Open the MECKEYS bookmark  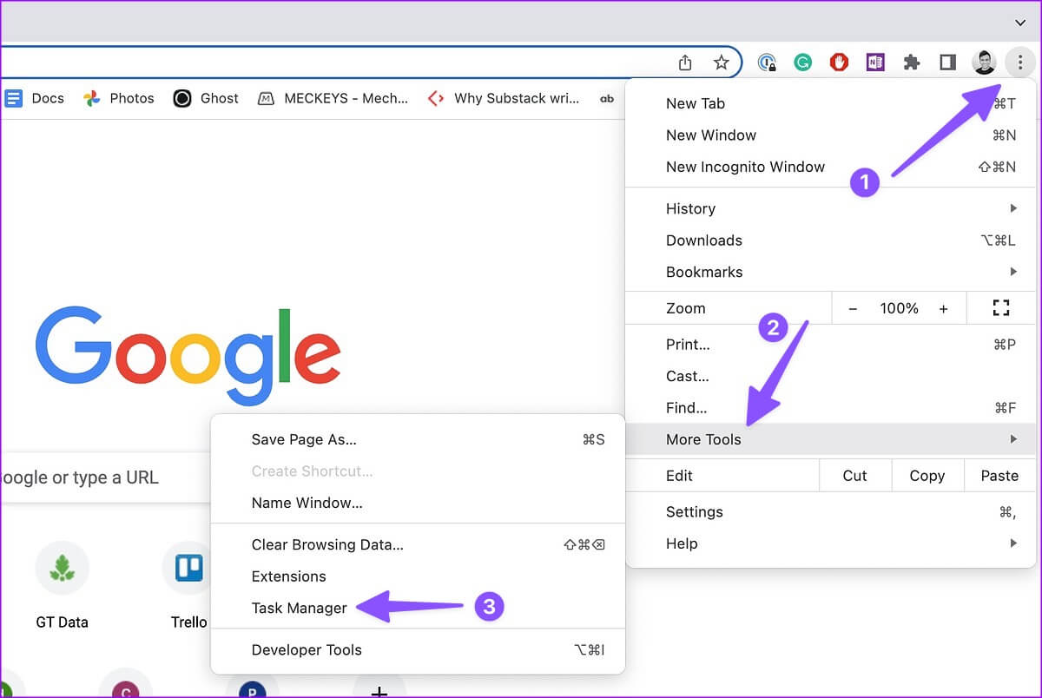pos(333,98)
